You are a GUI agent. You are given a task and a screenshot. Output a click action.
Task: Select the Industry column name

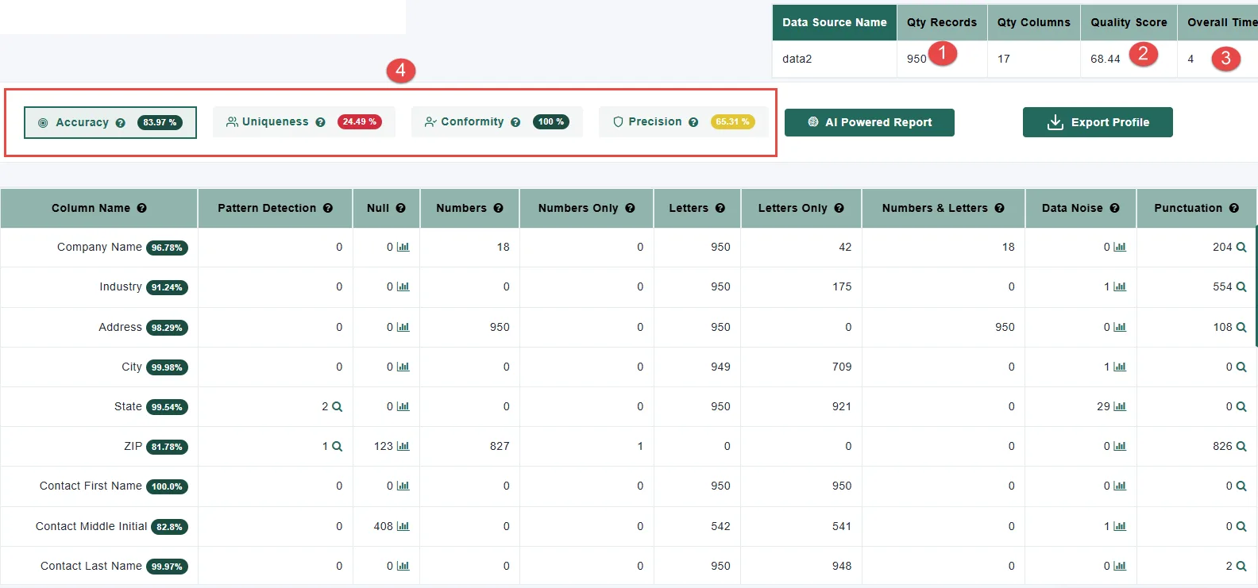click(121, 286)
